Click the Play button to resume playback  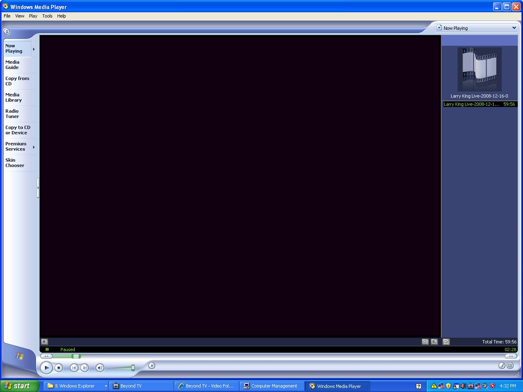[46, 368]
